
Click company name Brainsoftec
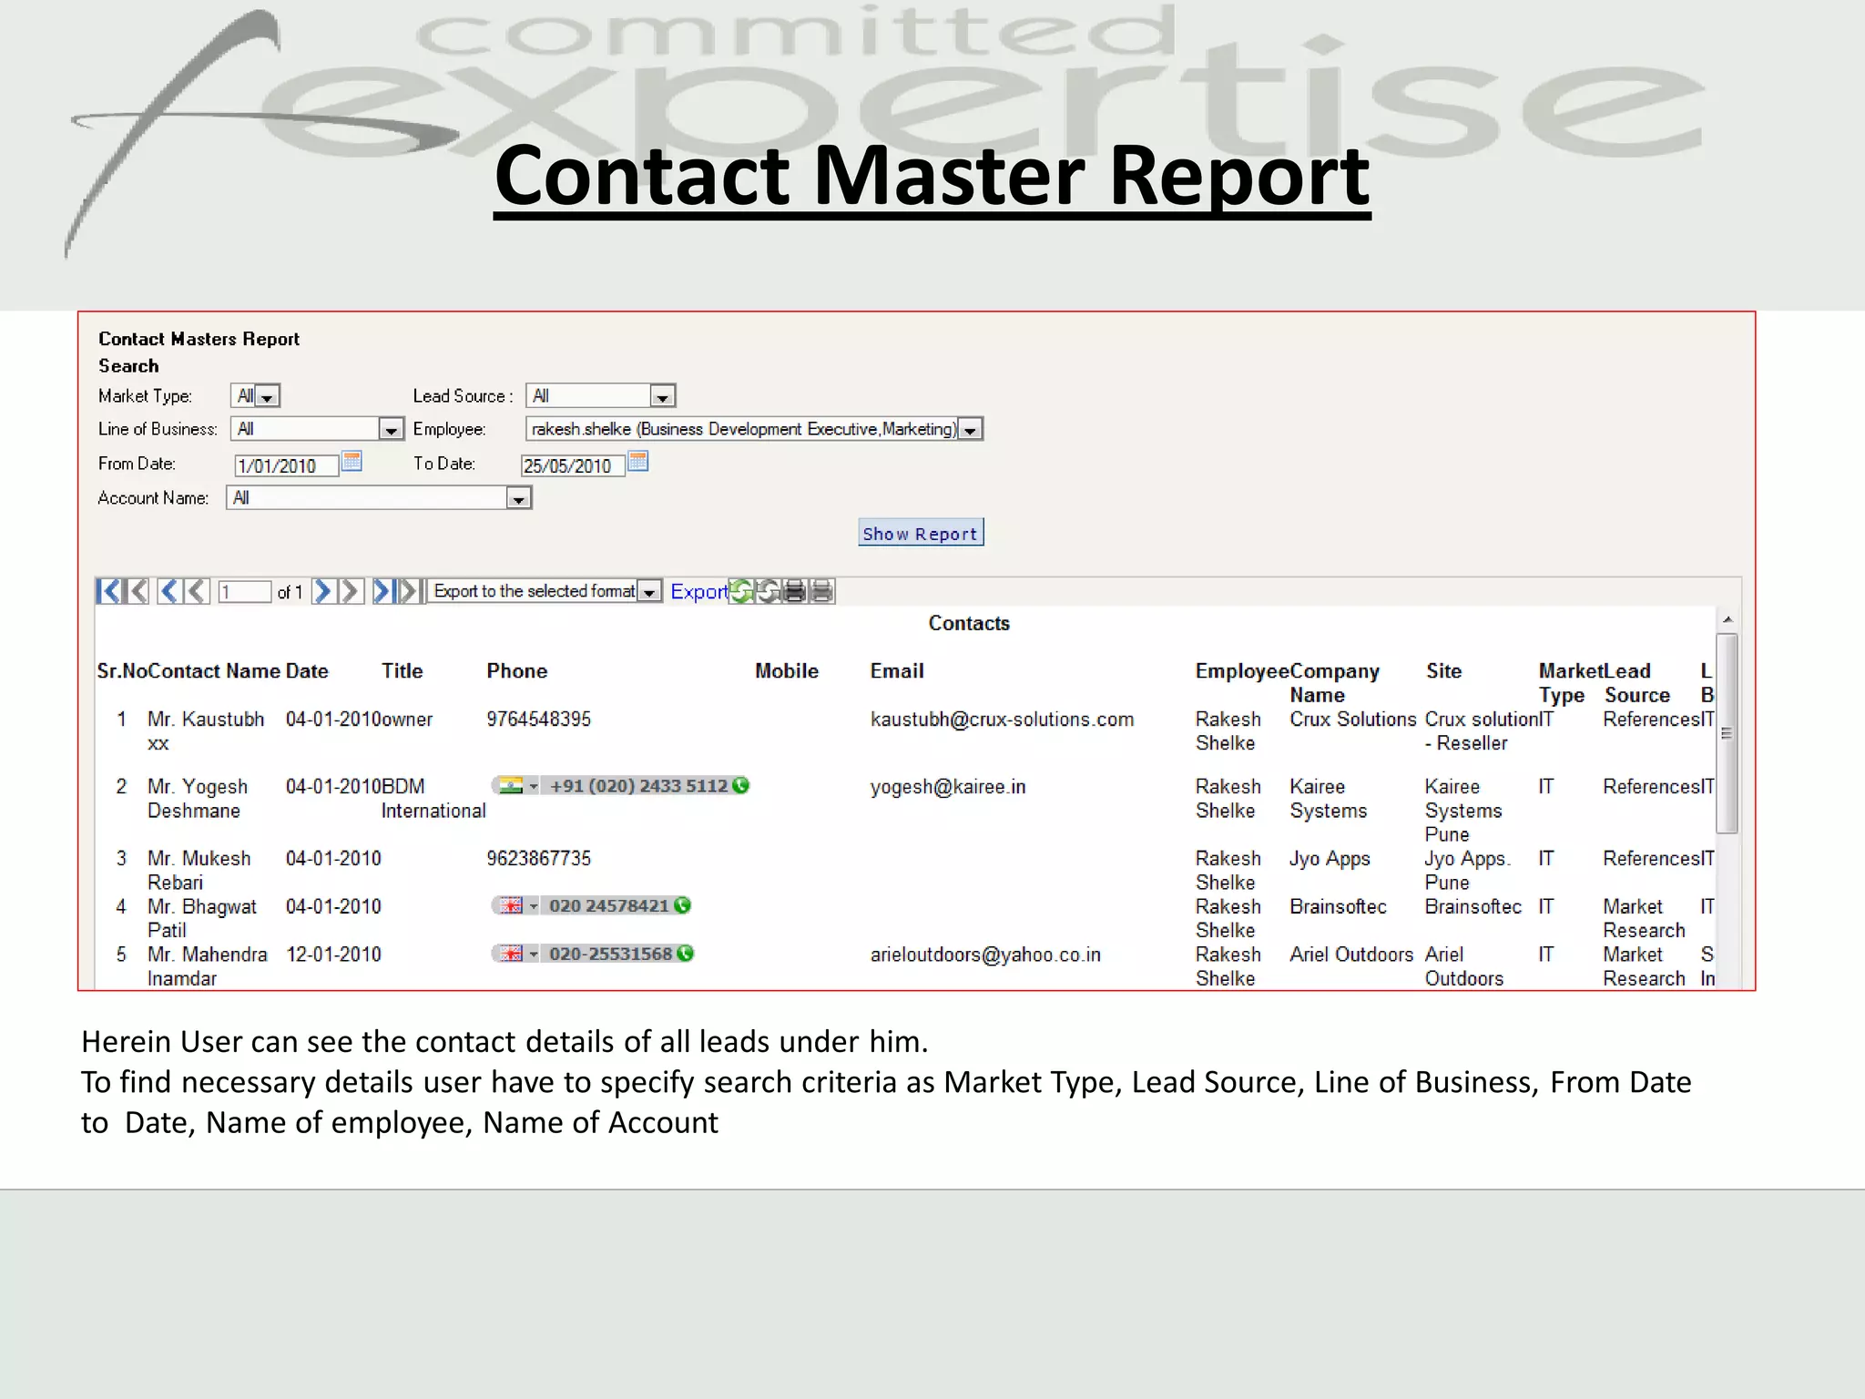pyautogui.click(x=1338, y=906)
